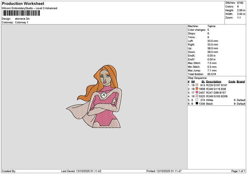The image size is (247, 174).
Task: Click the white swatch for thread 274
Action: pos(197,100)
